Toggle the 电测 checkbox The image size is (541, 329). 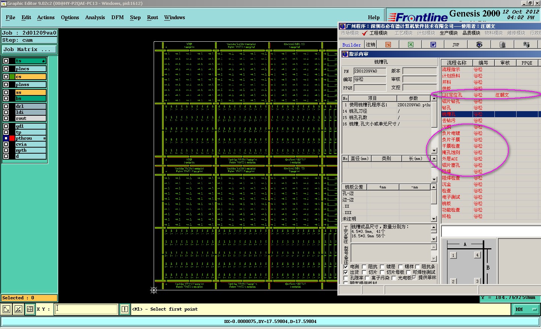click(346, 267)
